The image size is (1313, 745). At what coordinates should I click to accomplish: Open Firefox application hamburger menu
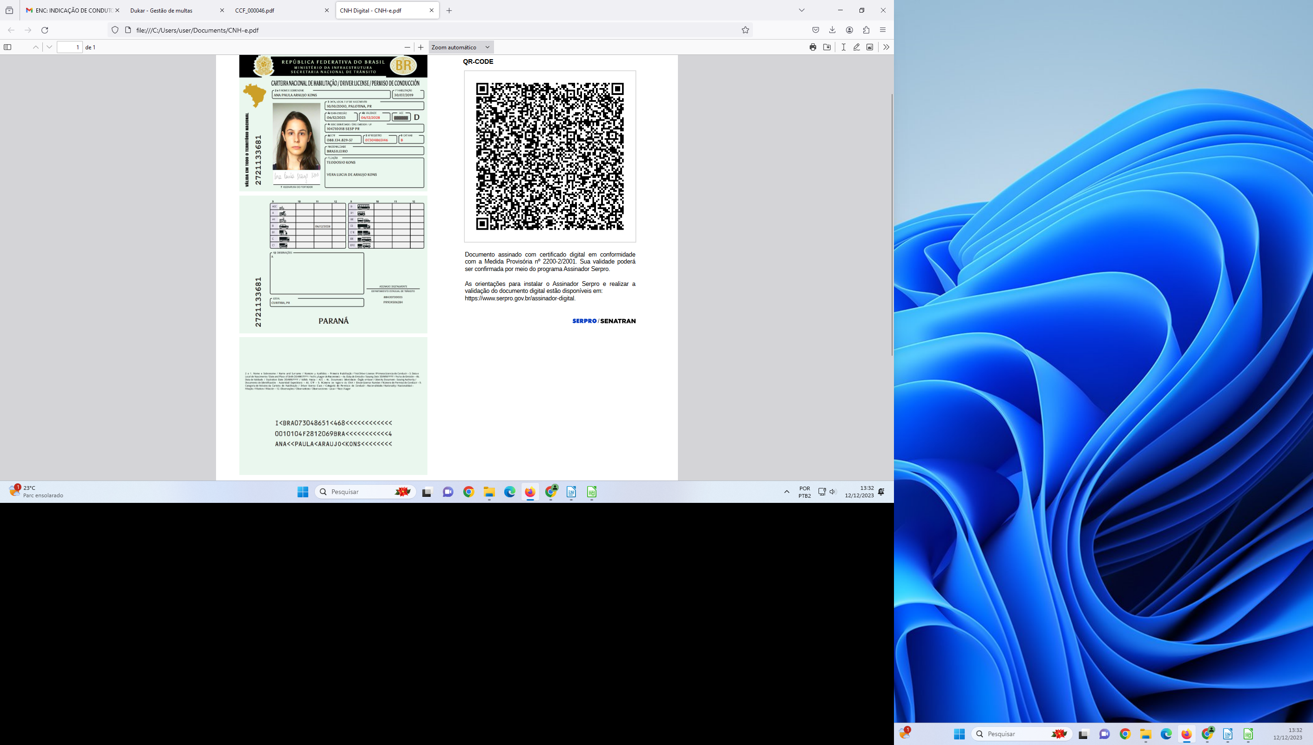click(x=883, y=30)
